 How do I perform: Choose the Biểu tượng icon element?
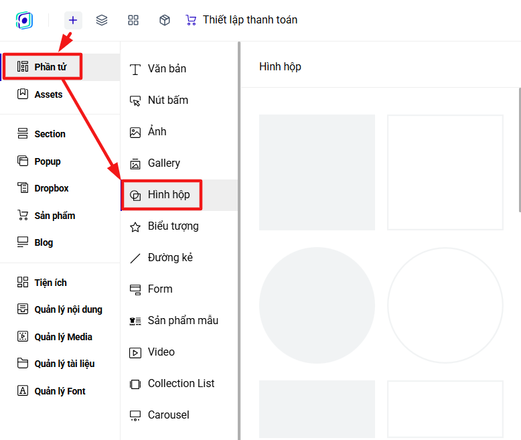[x=179, y=226]
